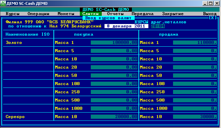Click the SC-Cash application icon in title bar
This screenshot has height=128, width=221.
point(3,3)
